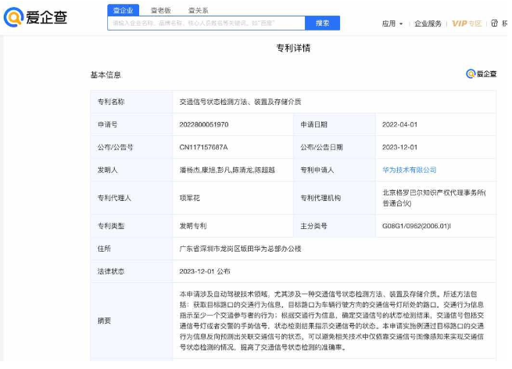Open the 企业服务 menu
The width and height of the screenshot is (512, 369).
(428, 23)
